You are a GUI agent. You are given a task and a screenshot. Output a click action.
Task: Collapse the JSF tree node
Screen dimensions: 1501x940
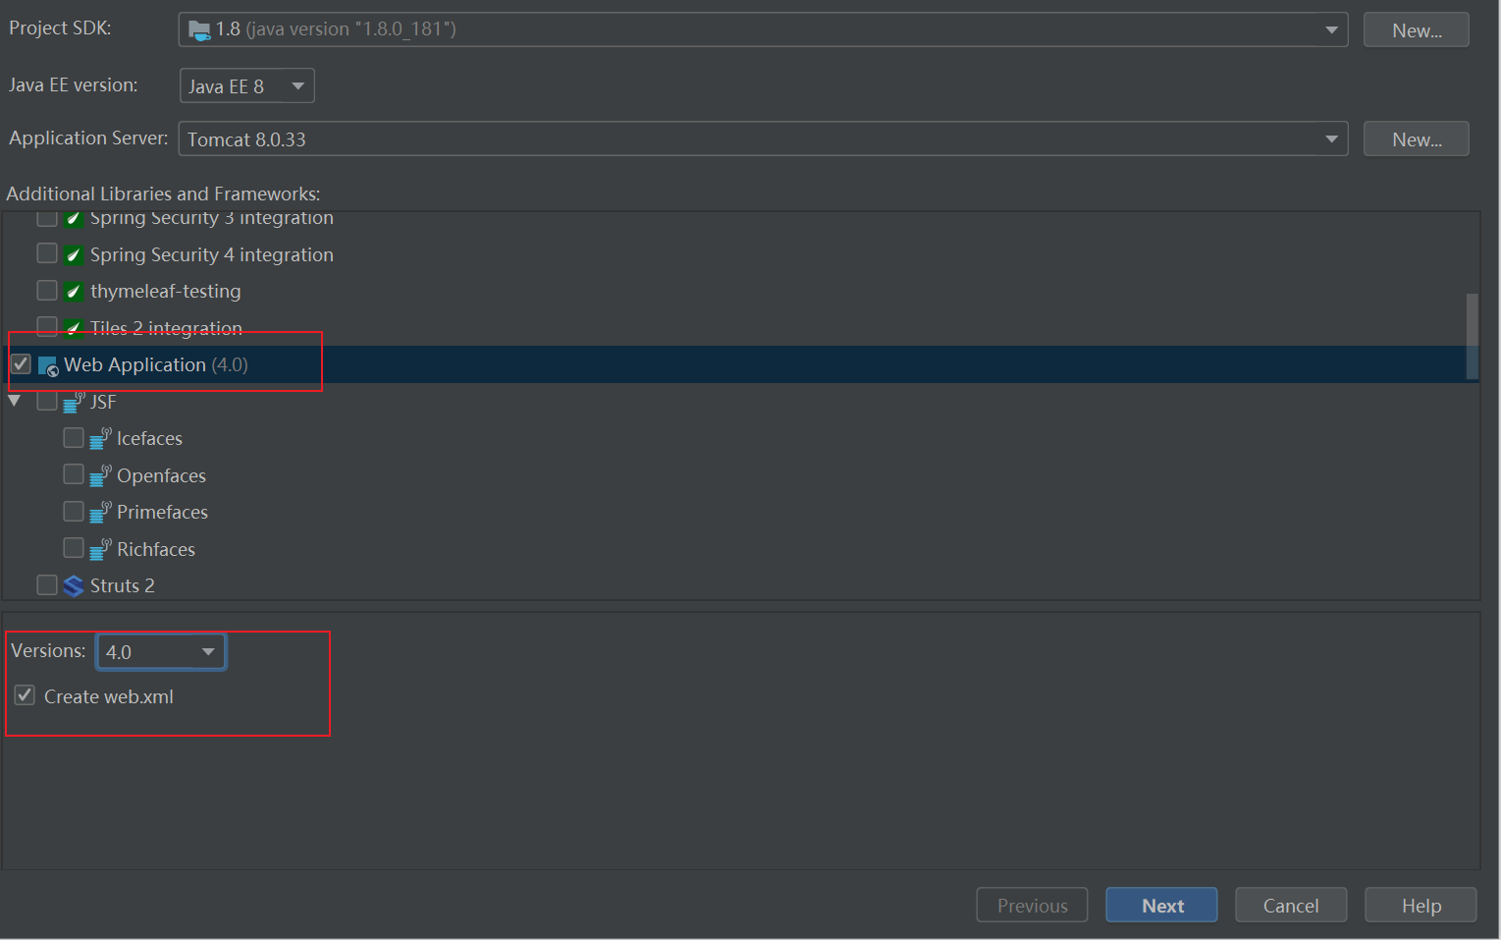[15, 401]
